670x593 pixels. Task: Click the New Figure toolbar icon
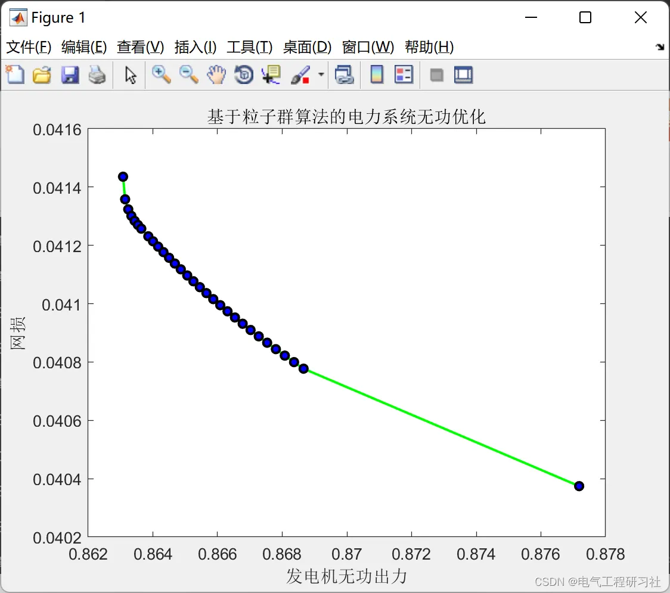pos(15,74)
